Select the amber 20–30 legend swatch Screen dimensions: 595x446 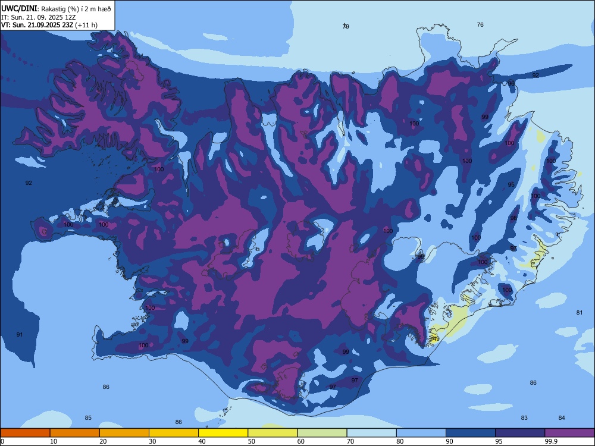[x=124, y=433]
